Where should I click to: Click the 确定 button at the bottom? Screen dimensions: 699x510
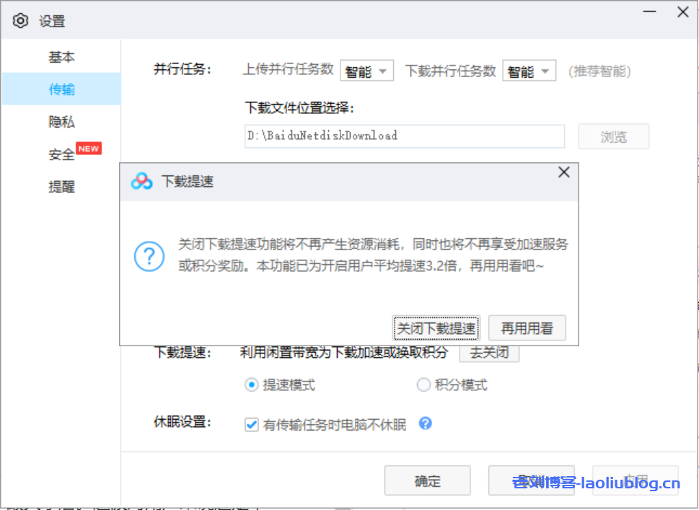[x=427, y=481]
